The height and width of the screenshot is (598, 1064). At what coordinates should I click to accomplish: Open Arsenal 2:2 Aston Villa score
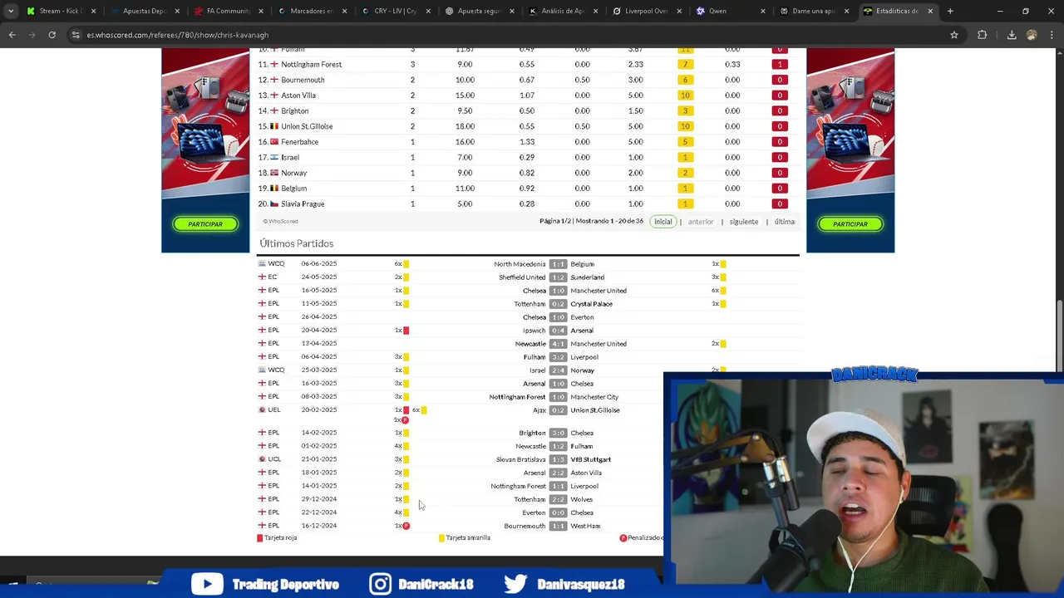pyautogui.click(x=558, y=473)
